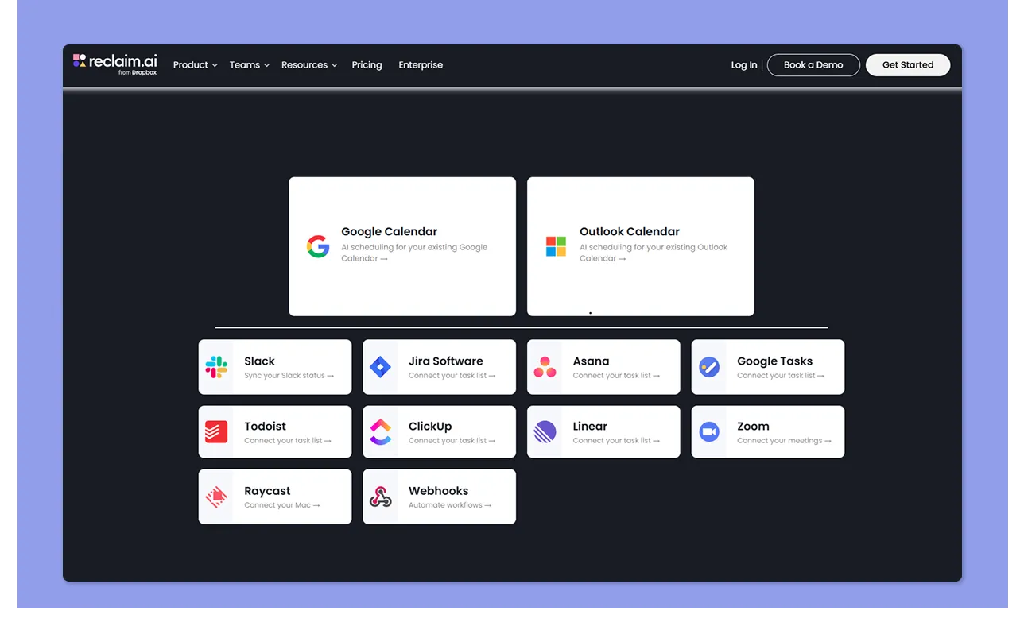
Task: Select the Jira Software heading
Action: 446,361
